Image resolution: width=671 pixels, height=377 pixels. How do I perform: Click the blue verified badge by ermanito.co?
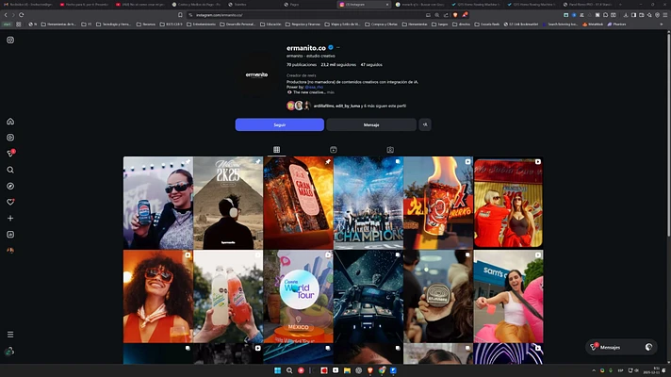(331, 47)
